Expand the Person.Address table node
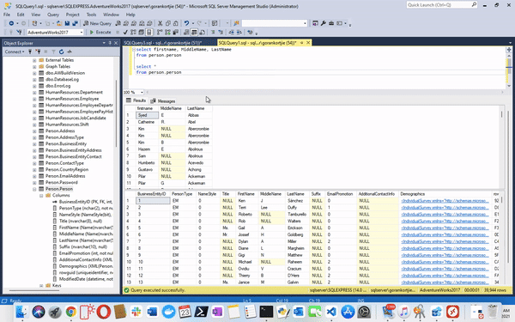 [x=34, y=131]
